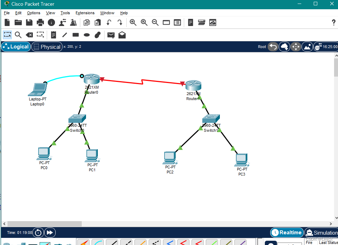Zoom out of the workspace
This screenshot has height=245, width=338.
tap(155, 22)
